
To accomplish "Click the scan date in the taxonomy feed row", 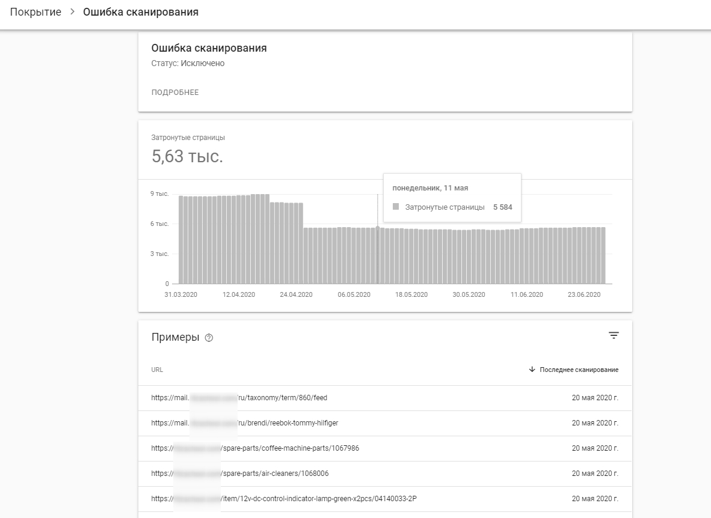I will coord(594,398).
